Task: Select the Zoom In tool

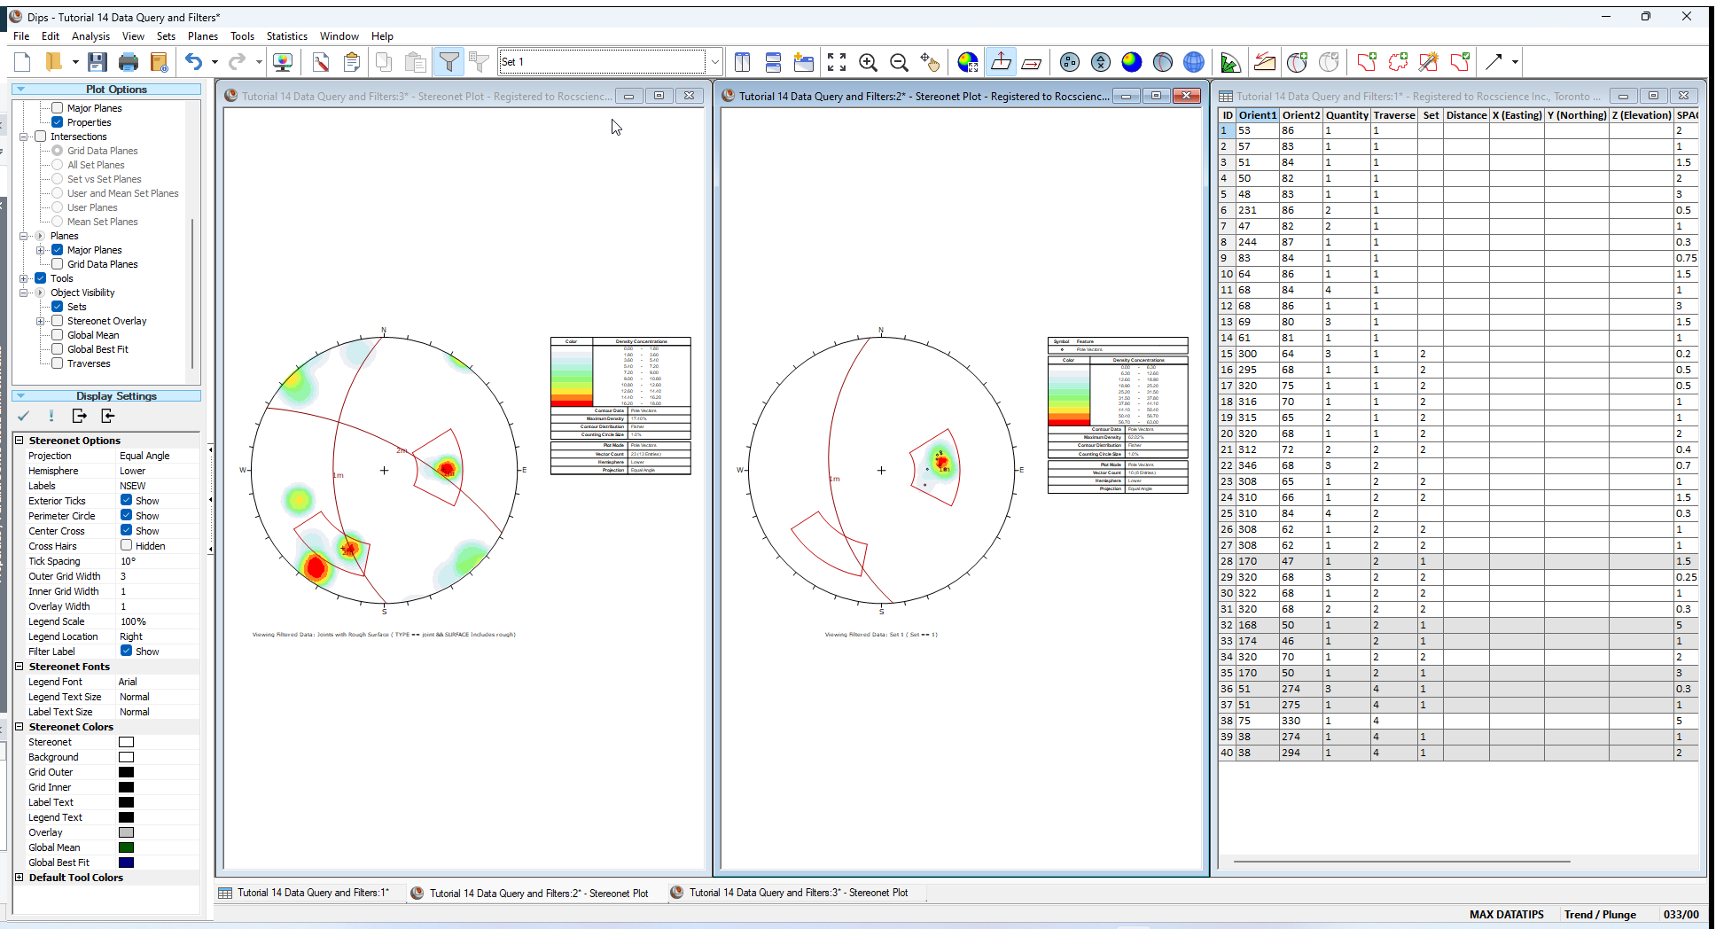Action: pos(868,62)
